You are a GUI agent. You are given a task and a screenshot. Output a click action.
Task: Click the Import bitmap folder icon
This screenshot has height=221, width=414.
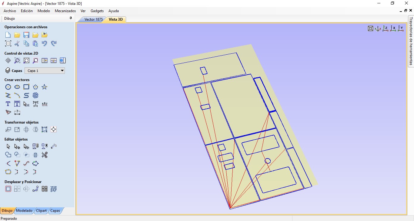[x=45, y=35]
